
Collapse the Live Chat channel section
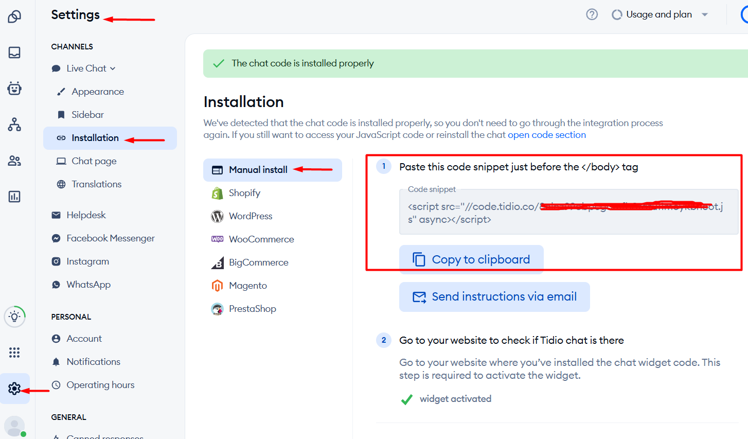(91, 68)
